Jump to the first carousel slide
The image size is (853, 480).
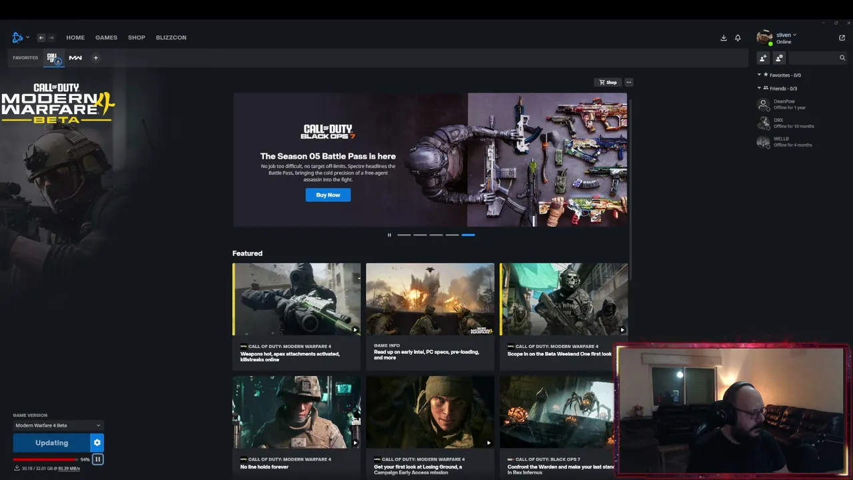click(404, 235)
